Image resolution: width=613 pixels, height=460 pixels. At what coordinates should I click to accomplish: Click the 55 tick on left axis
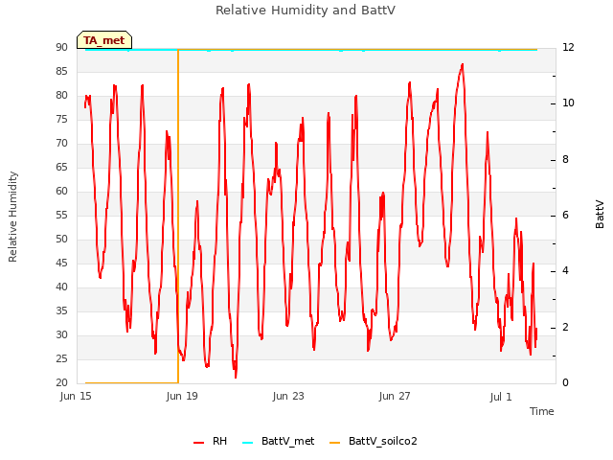coord(61,215)
